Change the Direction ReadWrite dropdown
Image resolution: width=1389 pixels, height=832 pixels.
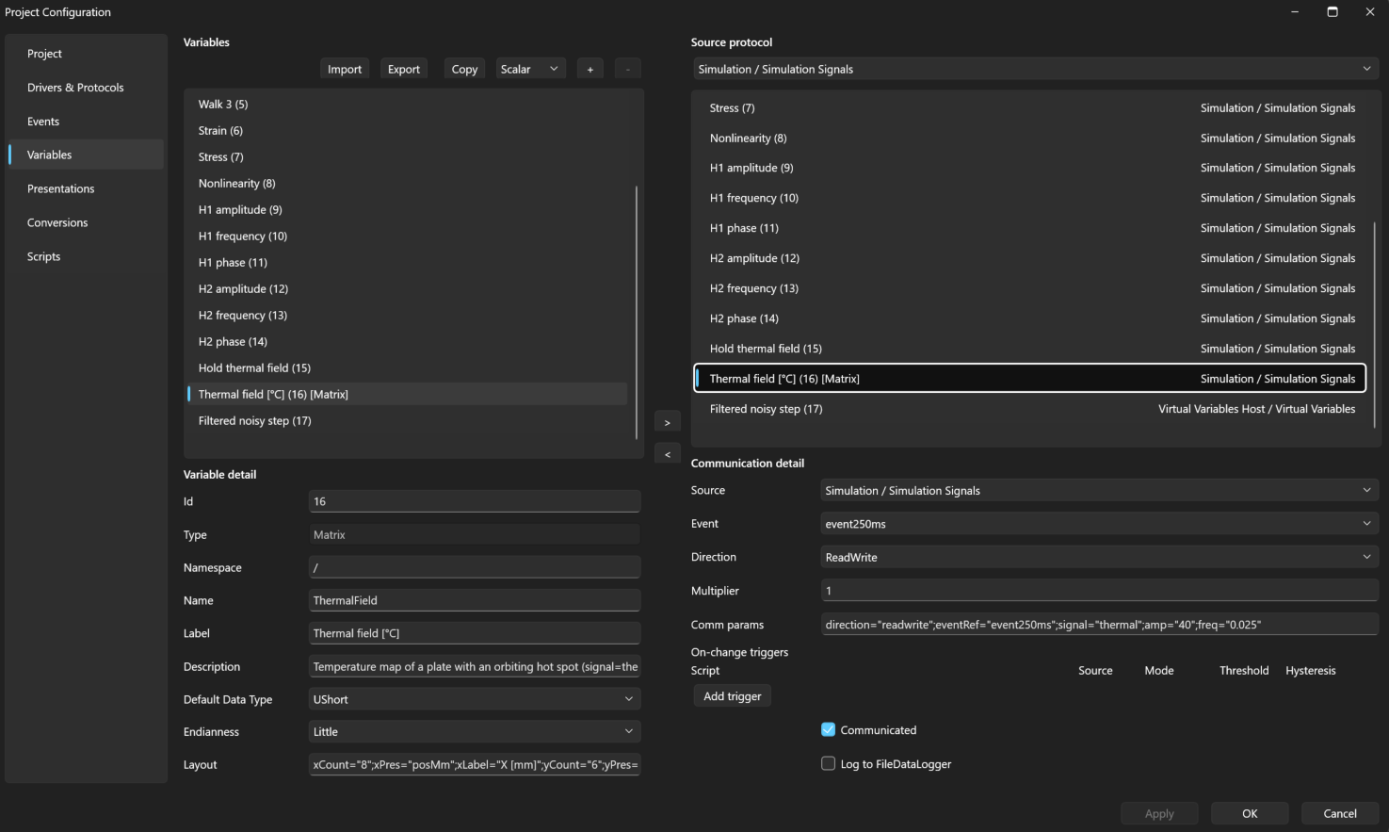click(x=1100, y=557)
